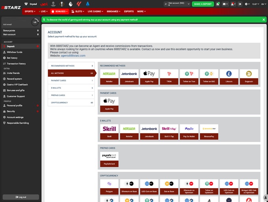Expand the Sports dropdown menu

tap(30, 11)
